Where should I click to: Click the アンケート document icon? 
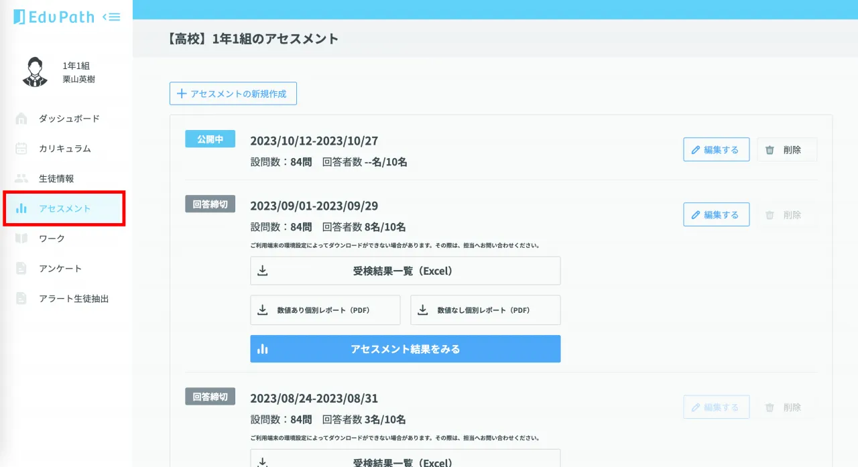[21, 269]
